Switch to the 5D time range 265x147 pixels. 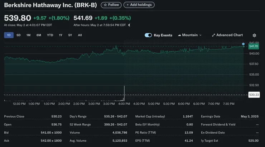[x=19, y=35]
